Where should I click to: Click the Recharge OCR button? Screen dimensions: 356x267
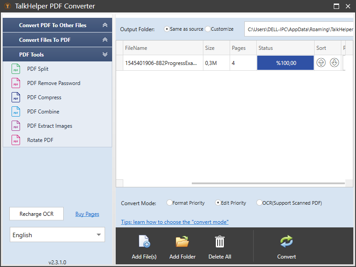[36, 214]
